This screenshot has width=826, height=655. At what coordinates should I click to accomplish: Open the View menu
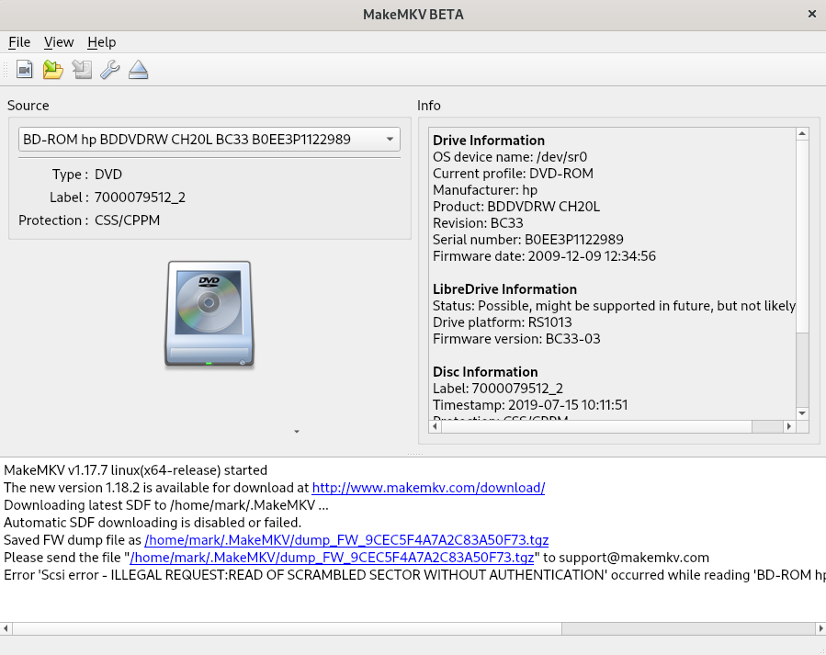point(59,42)
